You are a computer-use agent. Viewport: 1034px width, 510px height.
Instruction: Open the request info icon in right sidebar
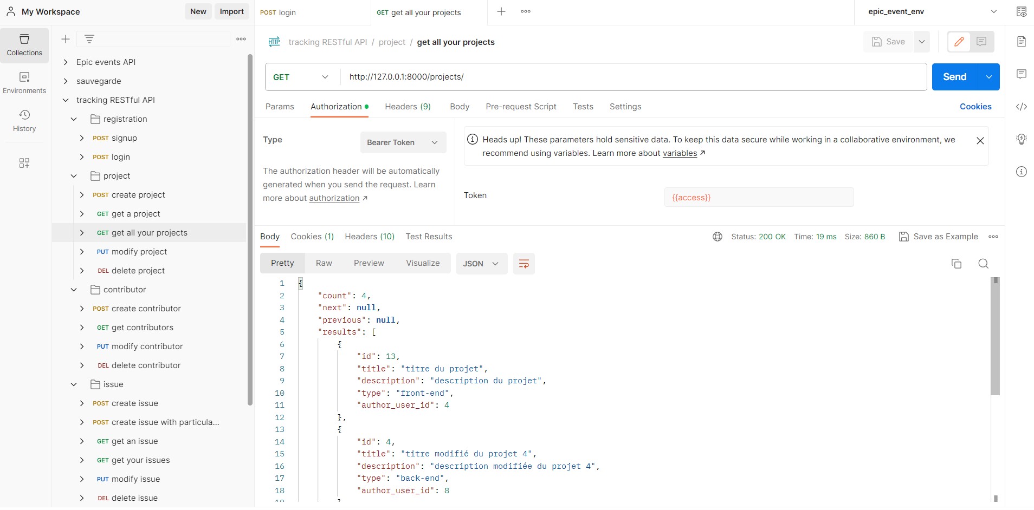(x=1022, y=172)
